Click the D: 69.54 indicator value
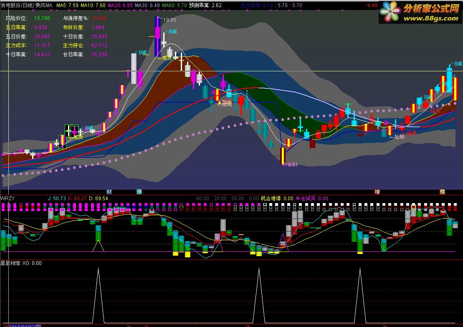Image resolution: width=463 pixels, height=327 pixels. (x=99, y=198)
